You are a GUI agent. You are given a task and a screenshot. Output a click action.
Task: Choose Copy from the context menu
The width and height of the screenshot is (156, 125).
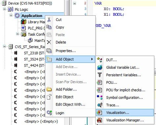pyautogui.click(x=70, y=27)
